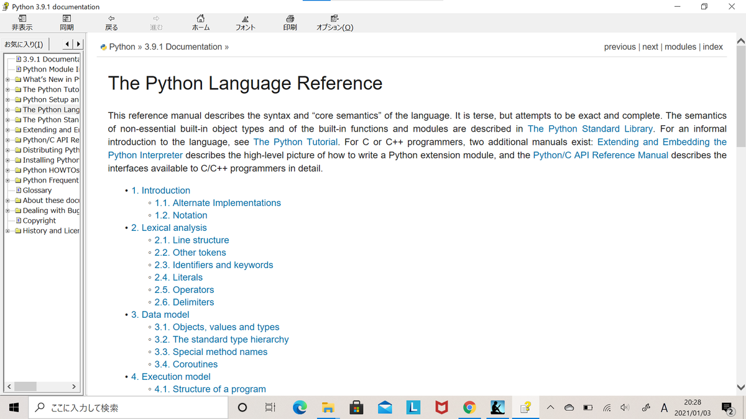Screen dimensions: 746x419
Task: Click the content pane scroll down arrow
Action: coord(740,387)
